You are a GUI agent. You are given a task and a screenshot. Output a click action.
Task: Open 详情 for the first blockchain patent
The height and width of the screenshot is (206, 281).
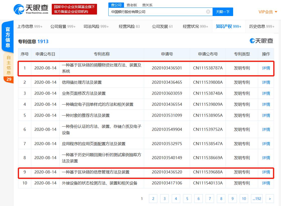(x=266, y=68)
